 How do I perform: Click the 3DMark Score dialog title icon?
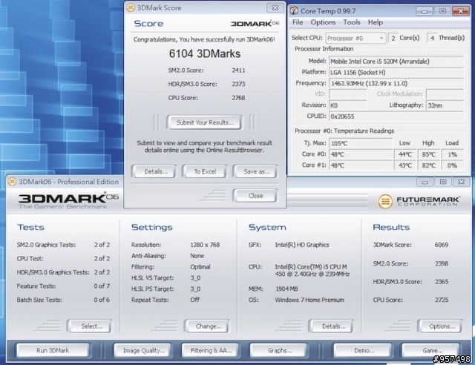[x=131, y=7]
